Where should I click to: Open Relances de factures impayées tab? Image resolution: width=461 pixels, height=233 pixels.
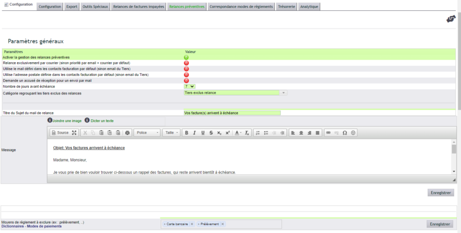139,6
